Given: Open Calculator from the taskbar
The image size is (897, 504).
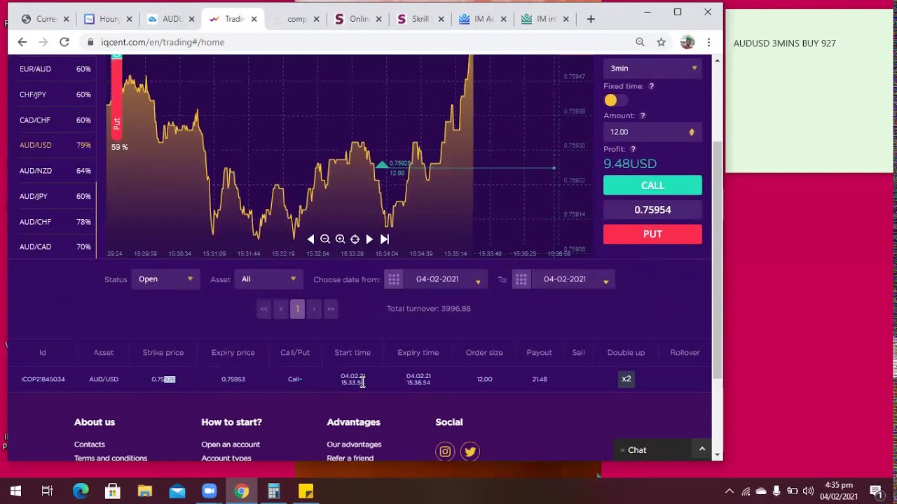Looking at the screenshot, I should [273, 491].
